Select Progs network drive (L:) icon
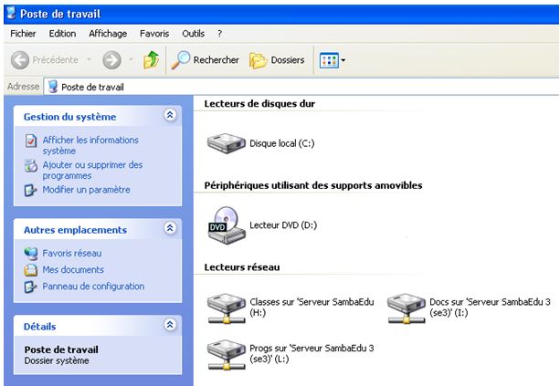Image resolution: width=560 pixels, height=386 pixels. pos(227,354)
